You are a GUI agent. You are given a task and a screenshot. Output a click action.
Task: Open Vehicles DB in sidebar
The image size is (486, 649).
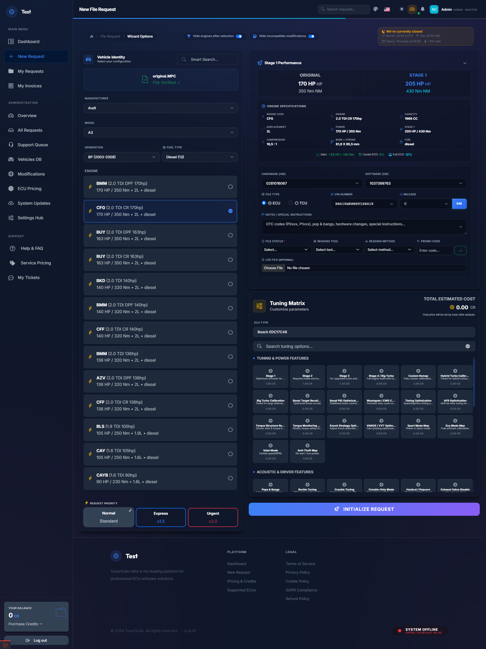coord(36,159)
